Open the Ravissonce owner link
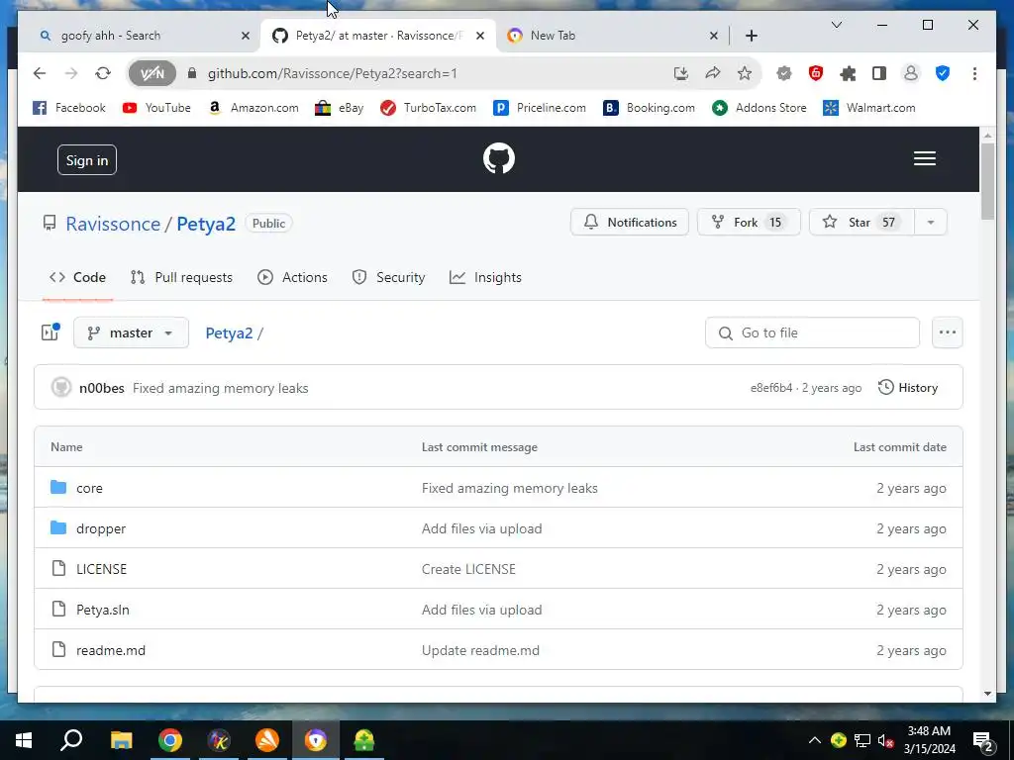 113,224
